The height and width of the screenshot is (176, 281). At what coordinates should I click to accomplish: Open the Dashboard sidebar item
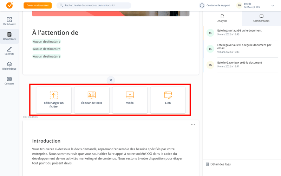click(9, 21)
